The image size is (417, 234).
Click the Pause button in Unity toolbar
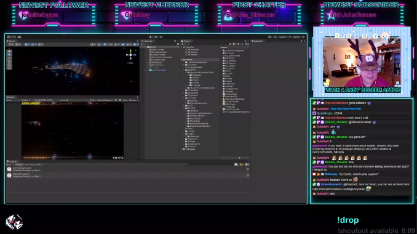(x=156, y=37)
